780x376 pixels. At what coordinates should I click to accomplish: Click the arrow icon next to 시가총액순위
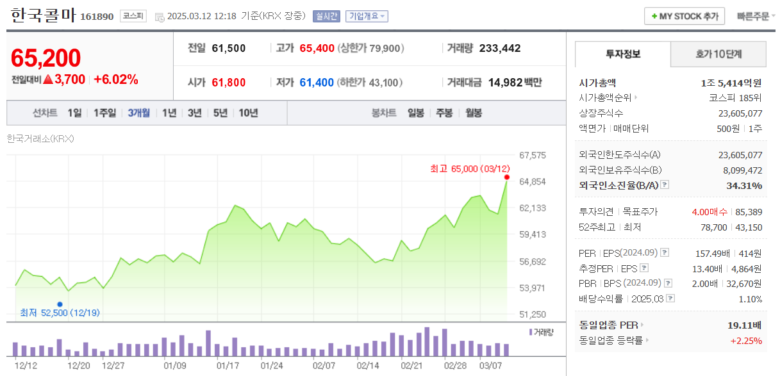coord(636,98)
